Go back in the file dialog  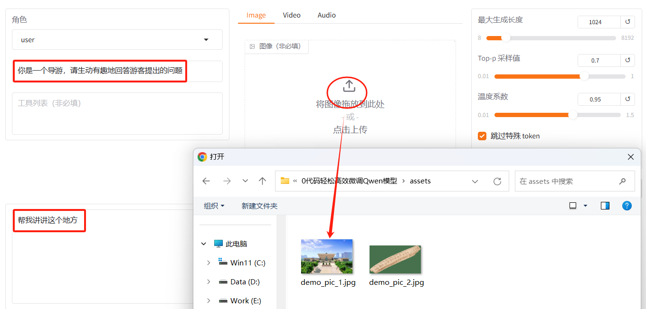point(206,181)
